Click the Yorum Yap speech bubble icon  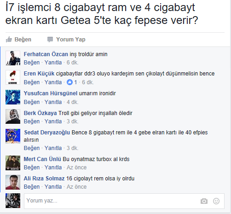[50, 40]
